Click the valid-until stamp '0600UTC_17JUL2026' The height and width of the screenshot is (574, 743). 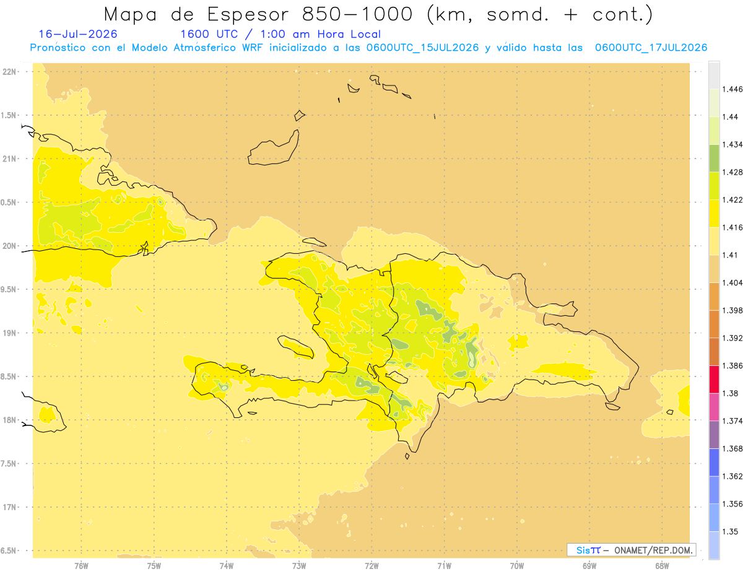[651, 48]
